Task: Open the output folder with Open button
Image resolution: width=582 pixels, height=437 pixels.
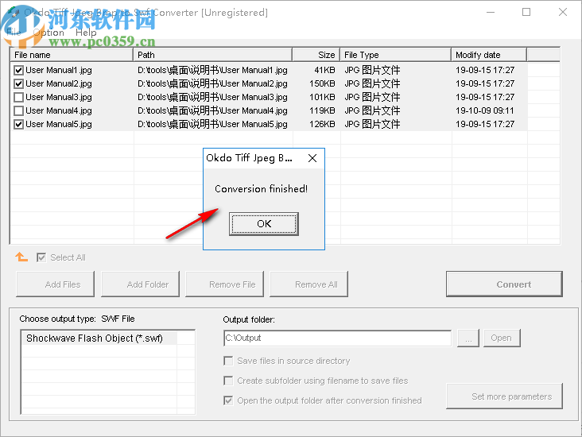Action: point(502,338)
